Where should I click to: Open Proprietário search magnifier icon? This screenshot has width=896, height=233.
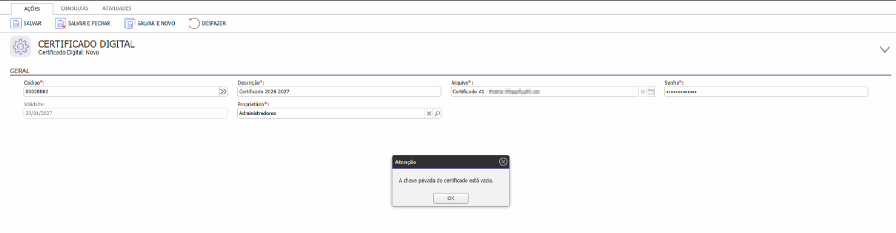pyautogui.click(x=437, y=113)
